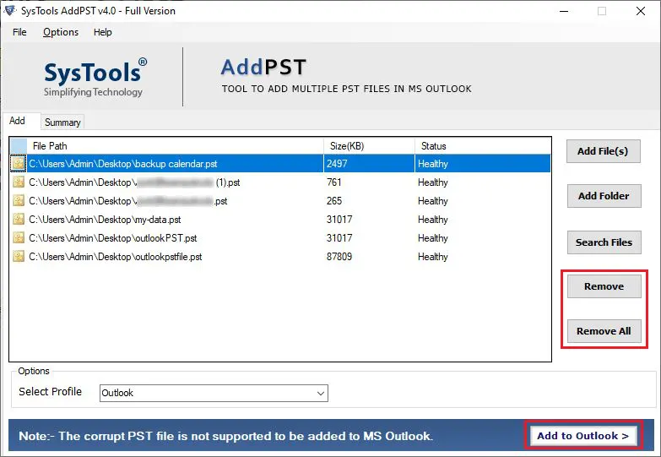
Task: Click the Add Folder button
Action: coord(604,196)
